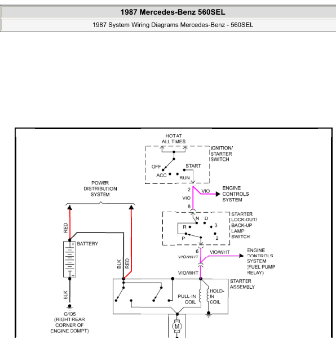This screenshot has height=338, width=336.
Task: Click the arrowhead pointing to fuel pump relay
Action: pyautogui.click(x=241, y=256)
